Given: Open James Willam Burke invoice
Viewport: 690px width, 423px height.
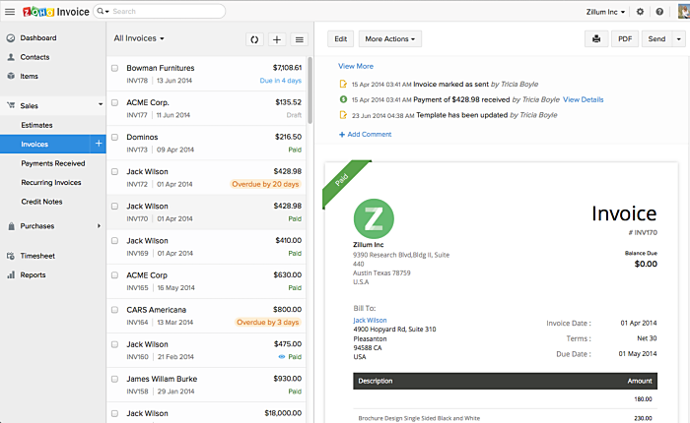Looking at the screenshot, I should [207, 385].
